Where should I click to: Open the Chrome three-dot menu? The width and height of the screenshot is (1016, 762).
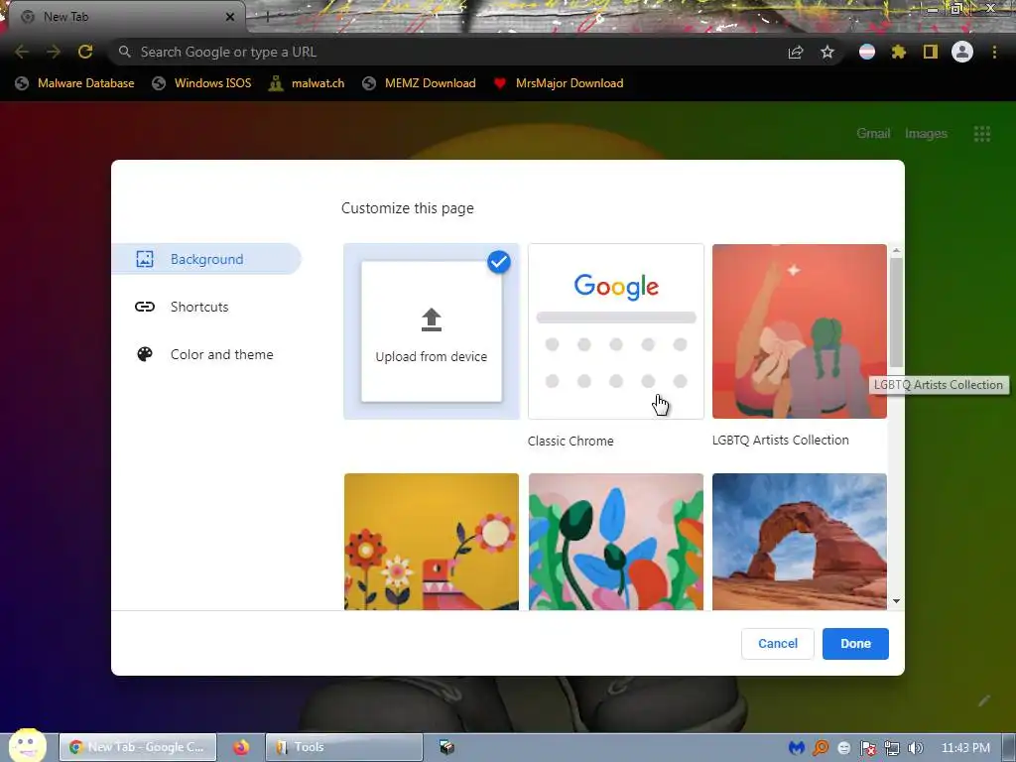pyautogui.click(x=994, y=52)
